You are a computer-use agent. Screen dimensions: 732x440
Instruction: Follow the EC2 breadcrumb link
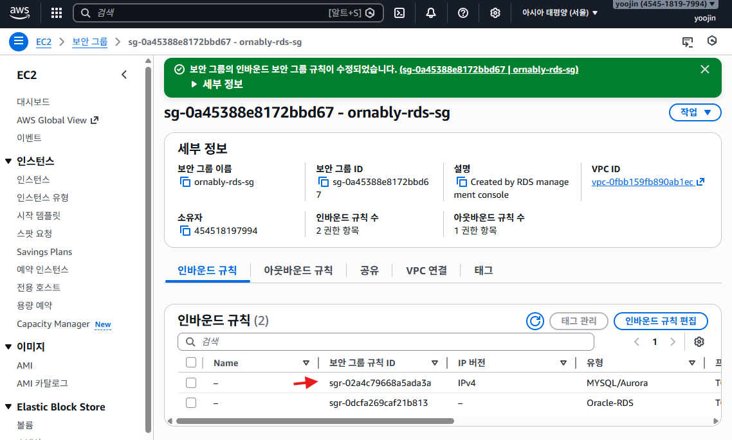click(x=43, y=42)
